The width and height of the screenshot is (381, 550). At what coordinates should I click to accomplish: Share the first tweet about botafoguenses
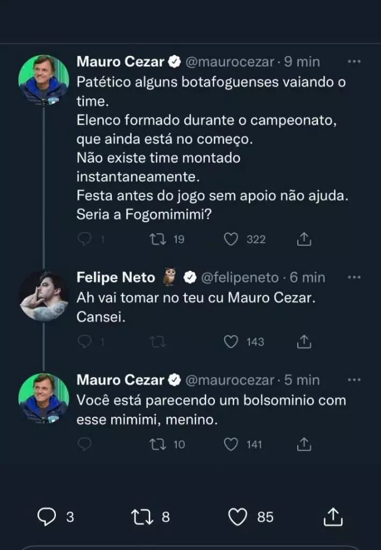[x=304, y=239]
